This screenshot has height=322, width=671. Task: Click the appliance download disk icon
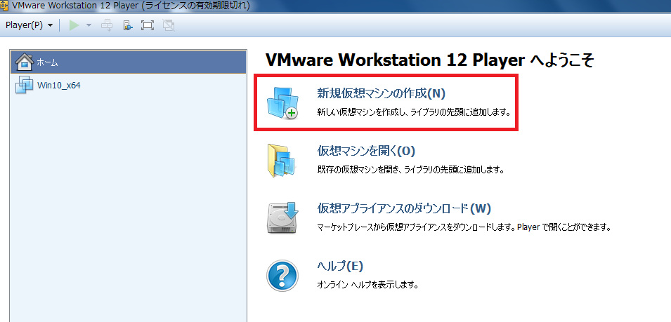(x=282, y=217)
